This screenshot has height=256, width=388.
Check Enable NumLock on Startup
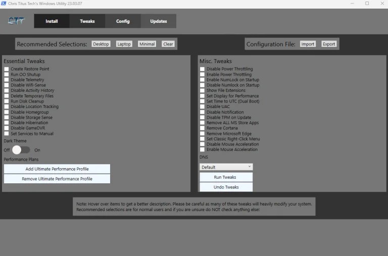coord(203,80)
